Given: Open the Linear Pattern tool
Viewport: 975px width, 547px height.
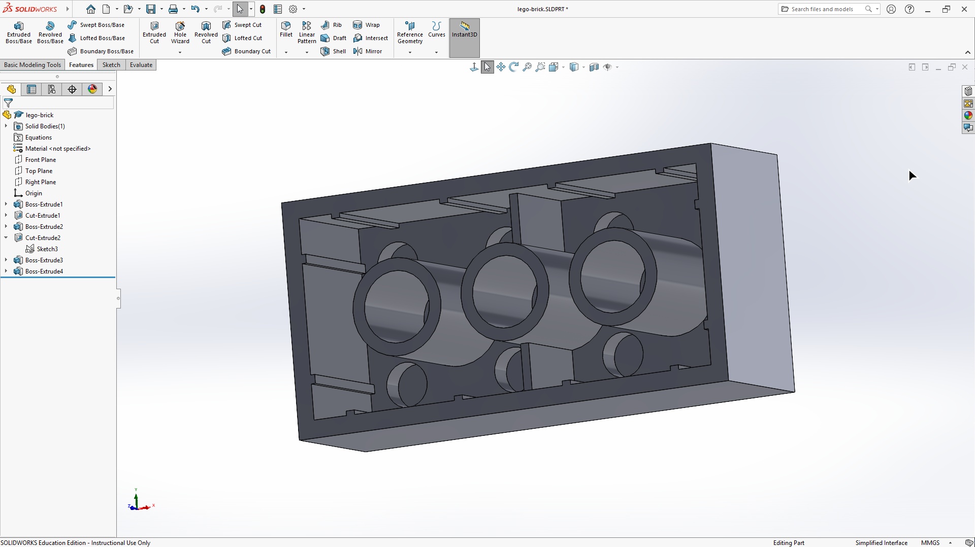Looking at the screenshot, I should 307,32.
